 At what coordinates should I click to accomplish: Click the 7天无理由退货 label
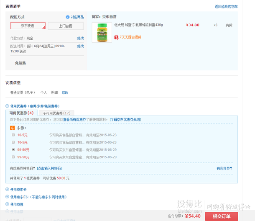click(x=130, y=37)
